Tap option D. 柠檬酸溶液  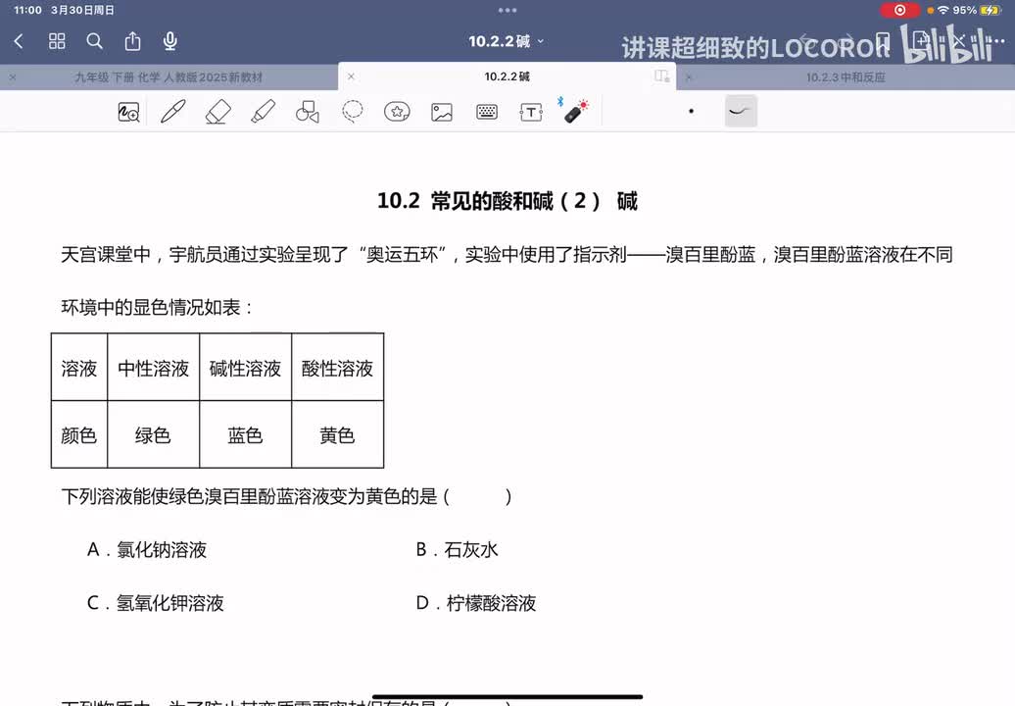[476, 603]
